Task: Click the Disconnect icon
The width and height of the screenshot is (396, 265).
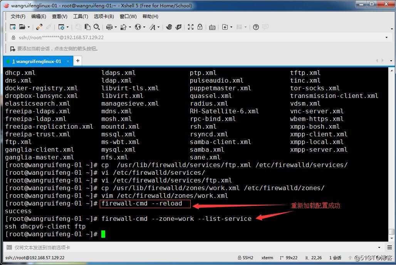Action: coord(49,27)
